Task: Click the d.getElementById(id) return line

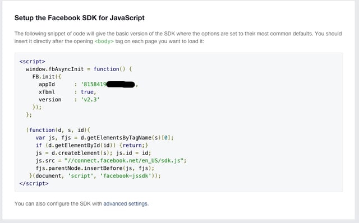Action: (x=92, y=145)
